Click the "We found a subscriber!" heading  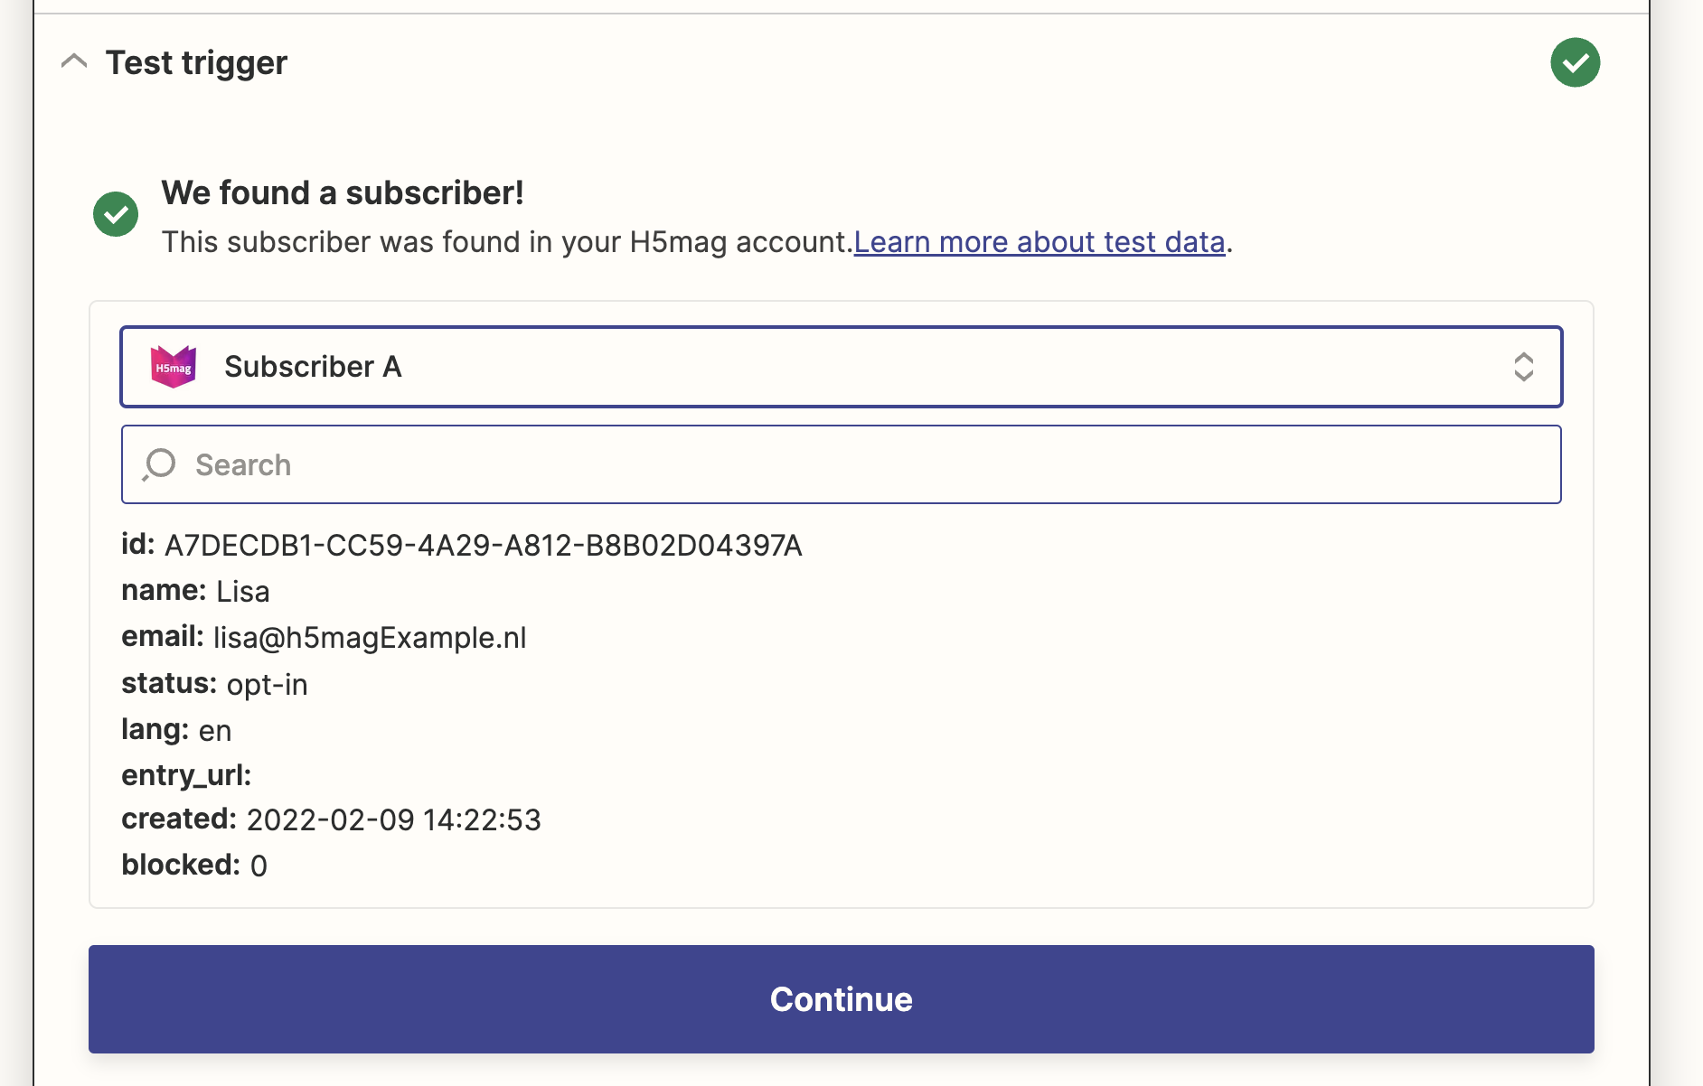click(343, 193)
